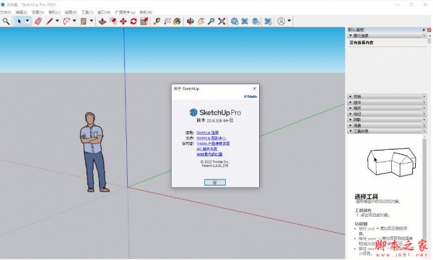Image resolution: width=433 pixels, height=260 pixels.
Task: Open the Extension Manager
Action: tap(268, 21)
